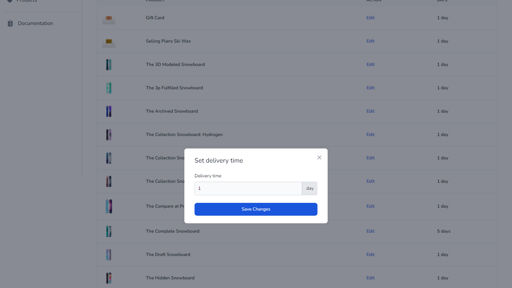Viewport: 512px width, 288px height.
Task: Click The Complete Snowboard thumbnail
Action: click(x=109, y=231)
